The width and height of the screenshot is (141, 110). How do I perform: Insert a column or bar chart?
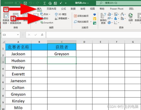[109, 14]
